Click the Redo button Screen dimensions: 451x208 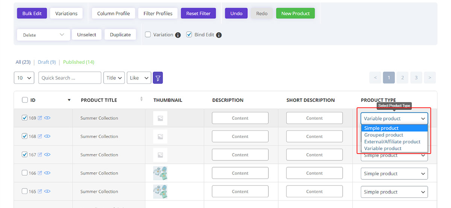(x=262, y=14)
